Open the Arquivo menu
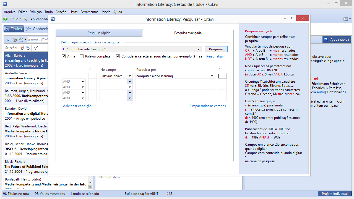This screenshot has height=199, width=354. coord(10,12)
